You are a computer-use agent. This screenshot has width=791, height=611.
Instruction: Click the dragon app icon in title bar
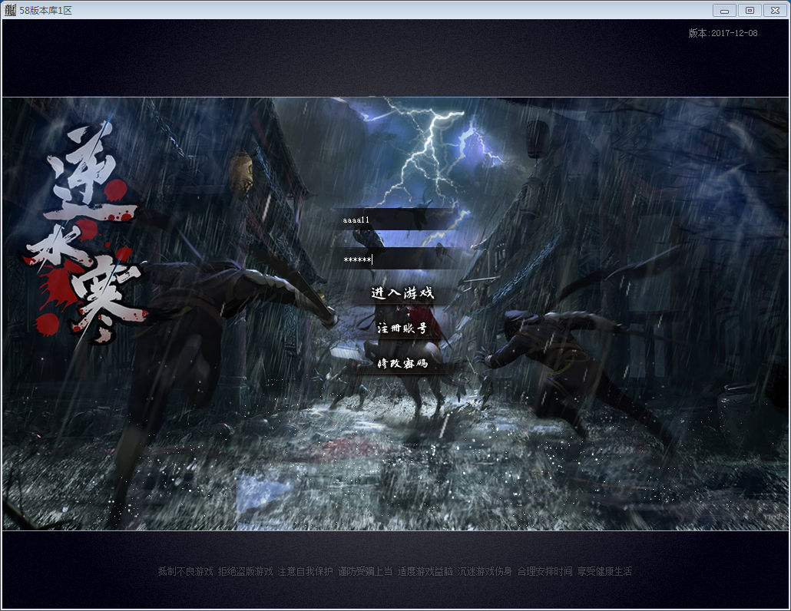coord(10,9)
